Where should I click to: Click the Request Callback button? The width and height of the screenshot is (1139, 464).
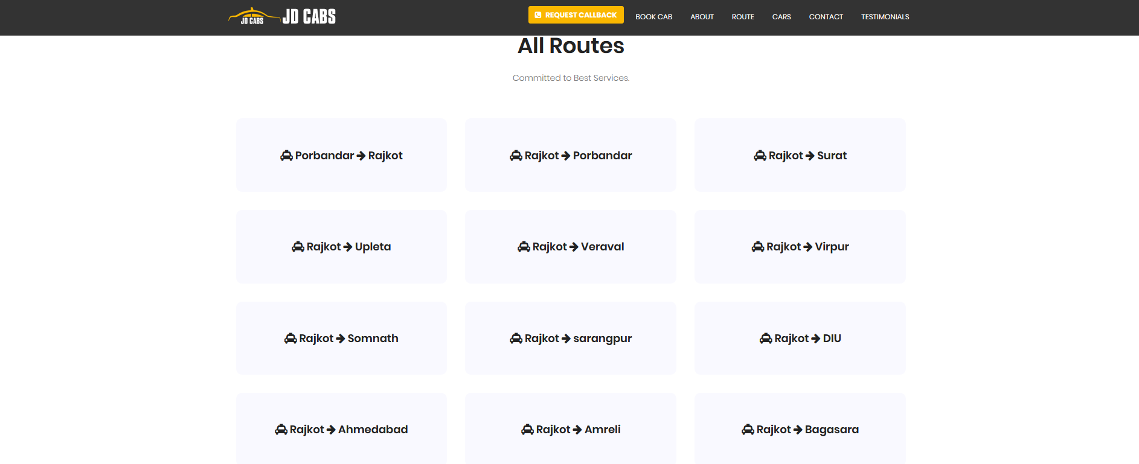coord(576,15)
